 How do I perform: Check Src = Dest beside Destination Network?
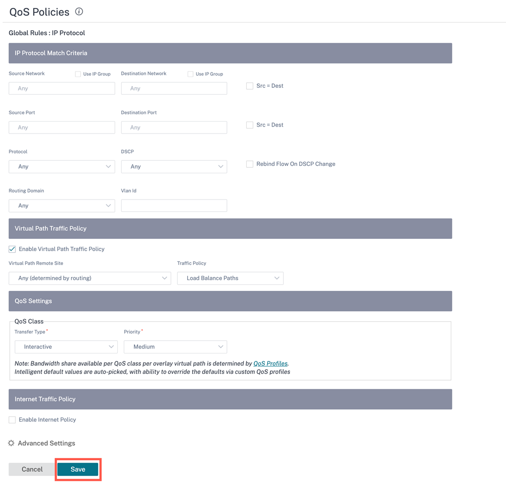249,86
